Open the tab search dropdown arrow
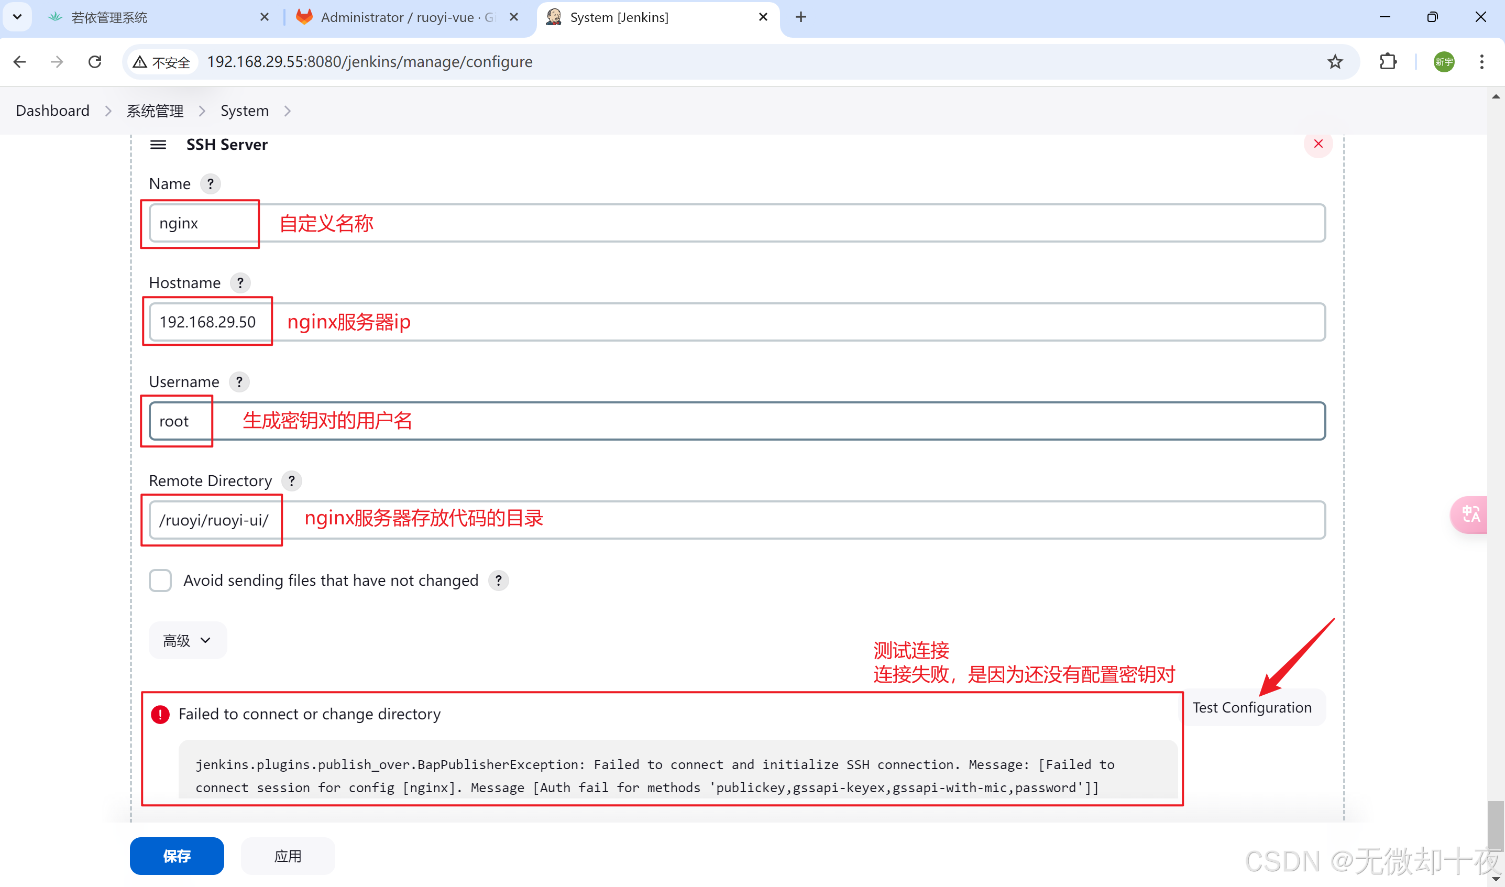Image resolution: width=1505 pixels, height=887 pixels. click(17, 17)
